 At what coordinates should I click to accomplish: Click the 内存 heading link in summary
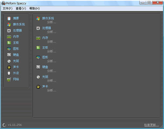click(45, 38)
